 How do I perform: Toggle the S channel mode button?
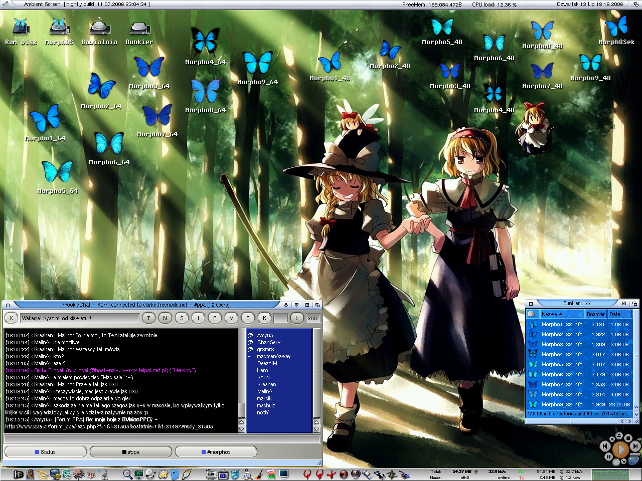(x=182, y=318)
